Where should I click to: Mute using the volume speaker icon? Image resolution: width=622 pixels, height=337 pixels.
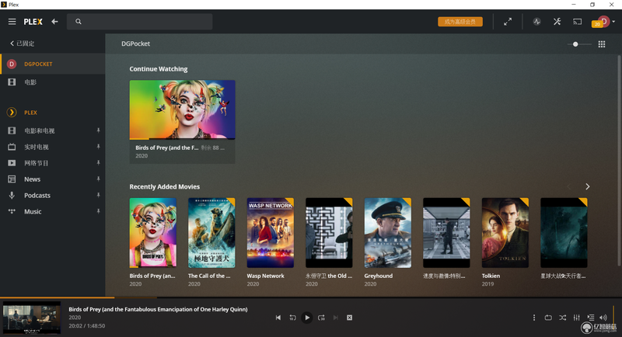603,318
